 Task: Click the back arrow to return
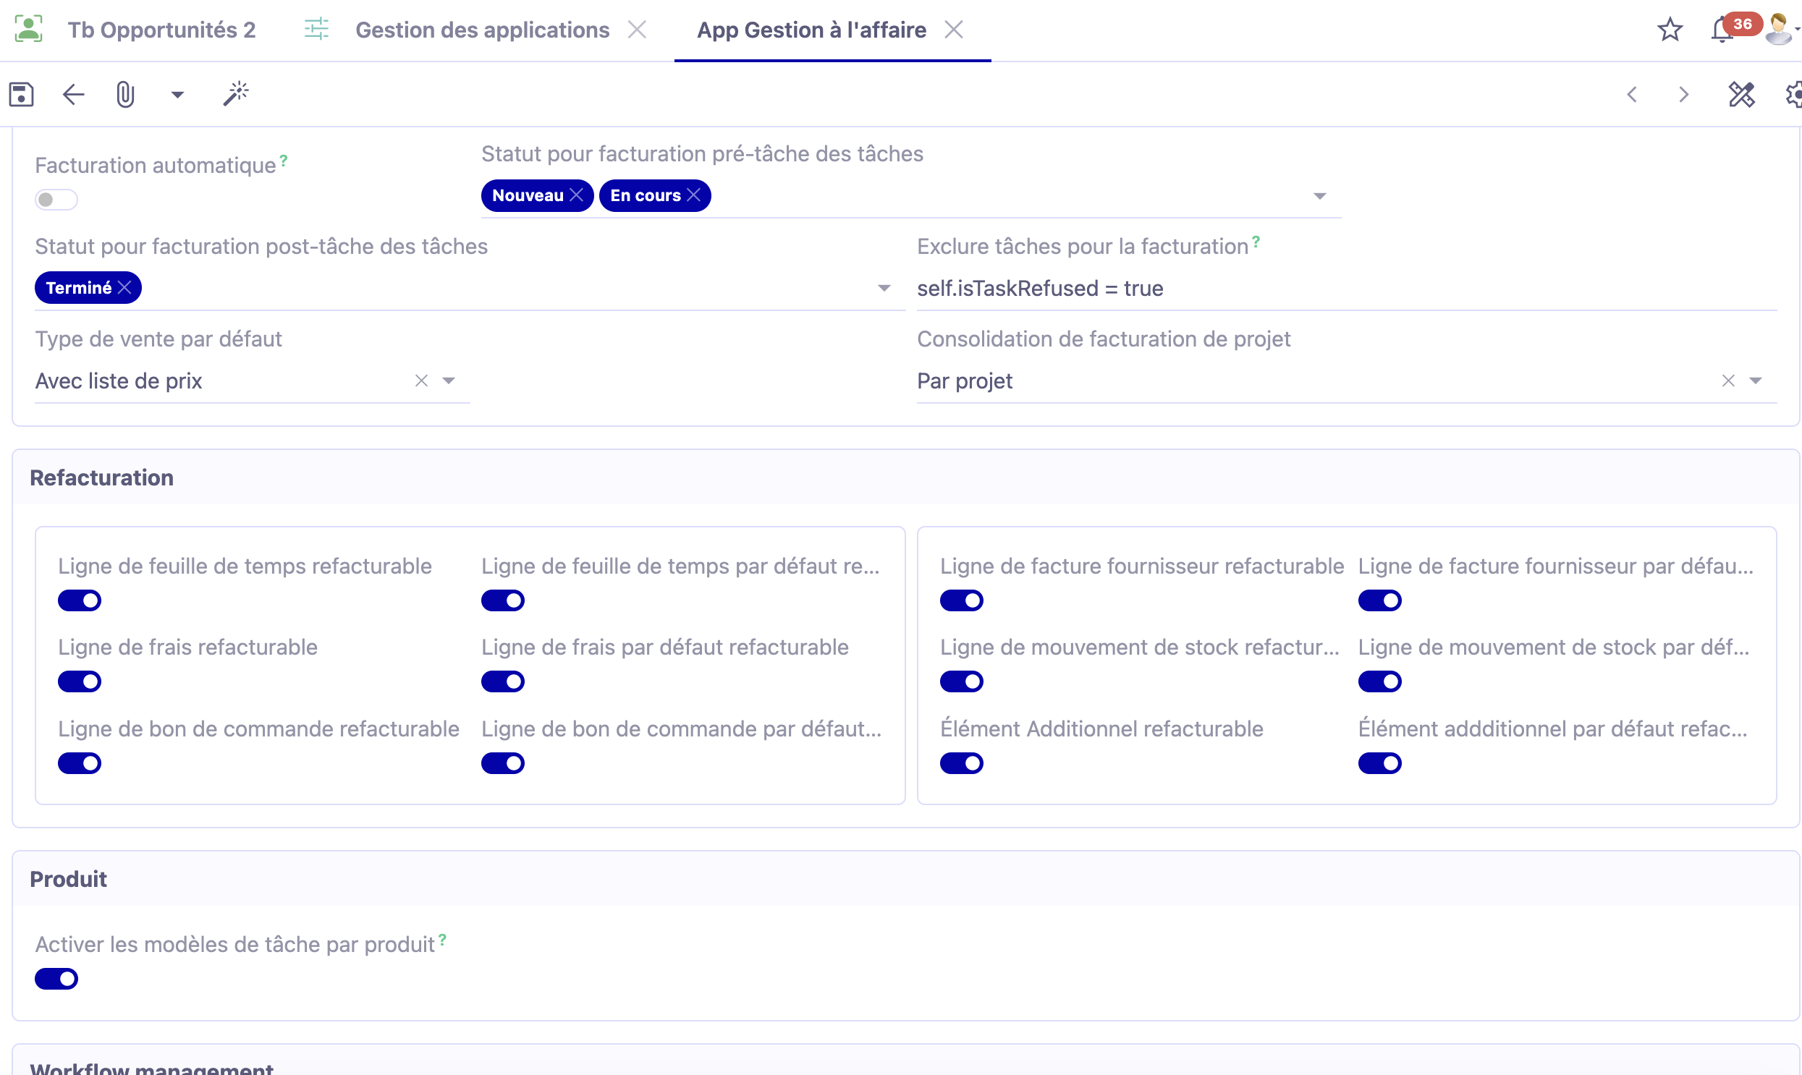pyautogui.click(x=72, y=94)
